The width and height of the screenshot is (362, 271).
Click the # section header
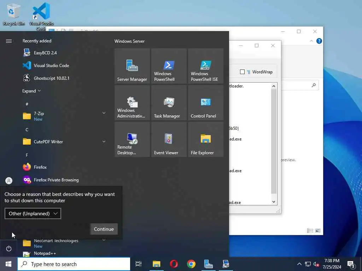point(27,104)
